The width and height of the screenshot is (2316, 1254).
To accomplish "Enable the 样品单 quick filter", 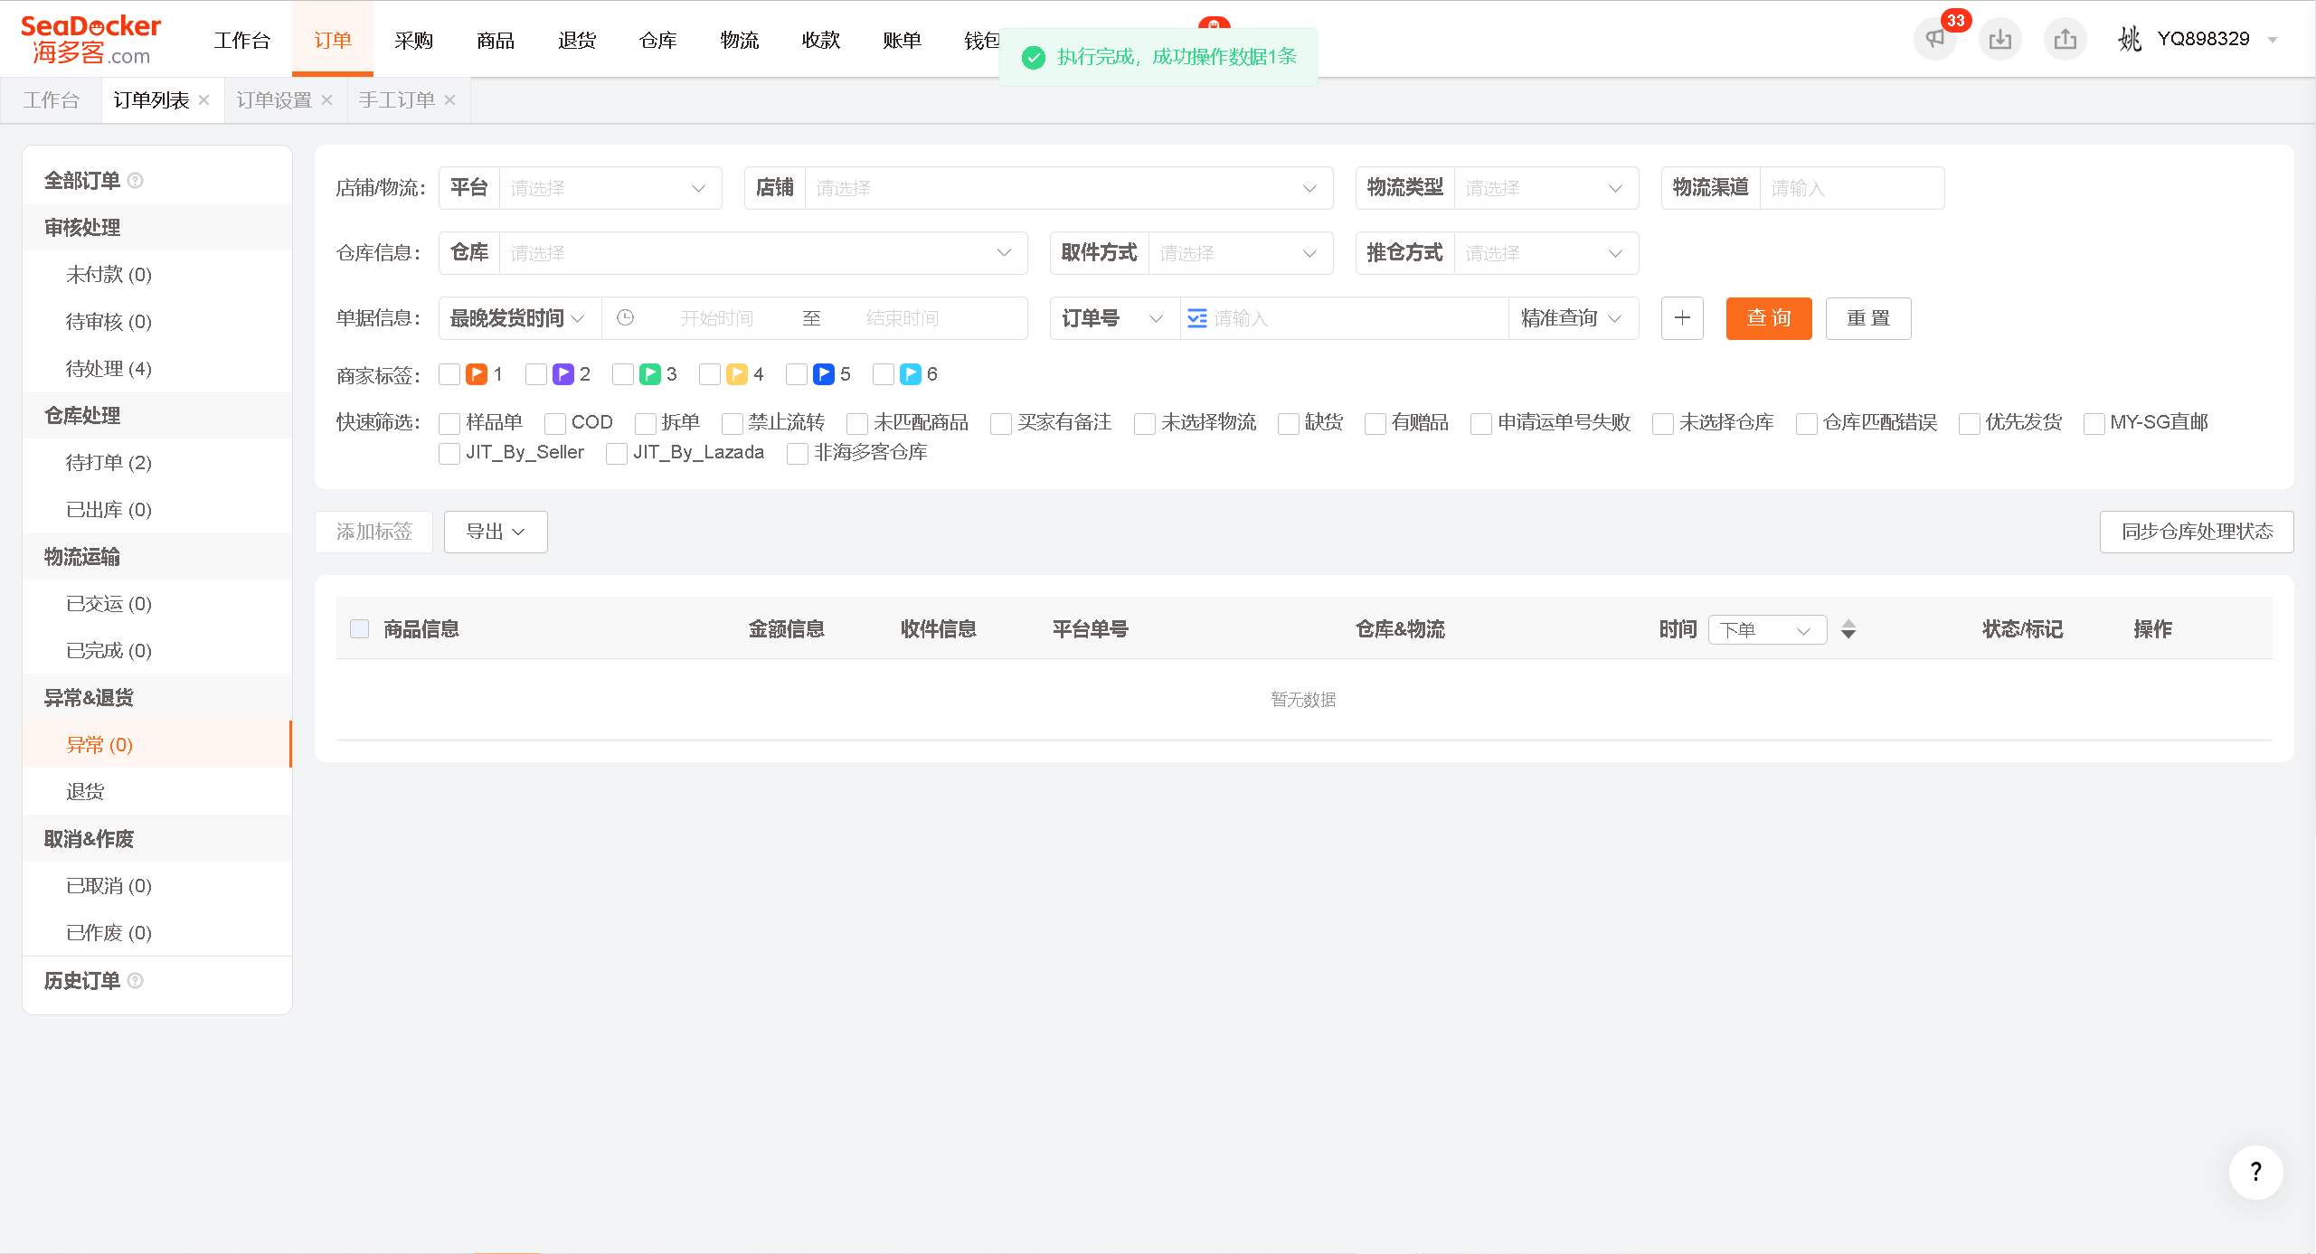I will point(449,423).
